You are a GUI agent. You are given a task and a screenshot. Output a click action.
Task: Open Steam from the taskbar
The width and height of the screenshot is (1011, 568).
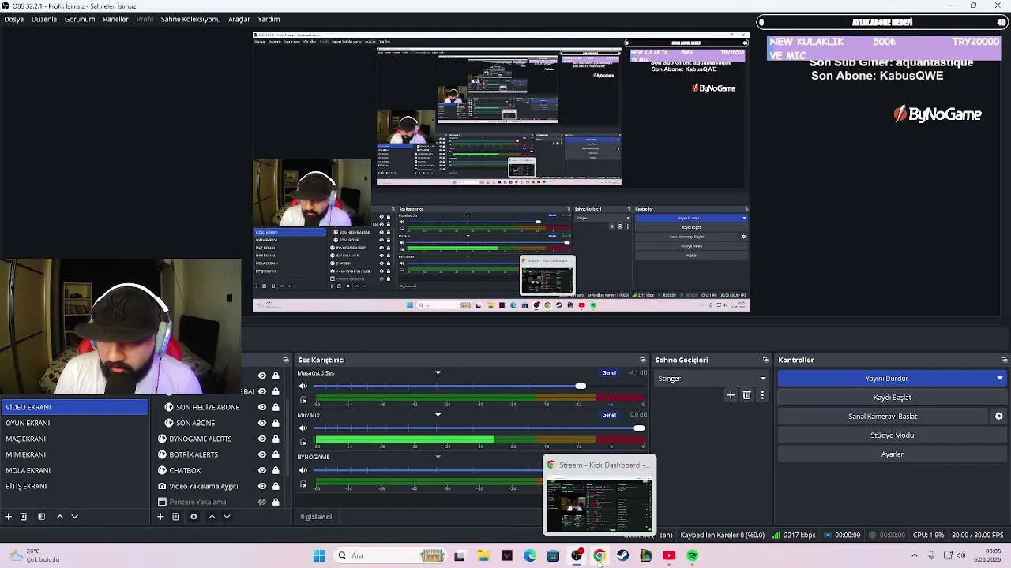coord(623,555)
